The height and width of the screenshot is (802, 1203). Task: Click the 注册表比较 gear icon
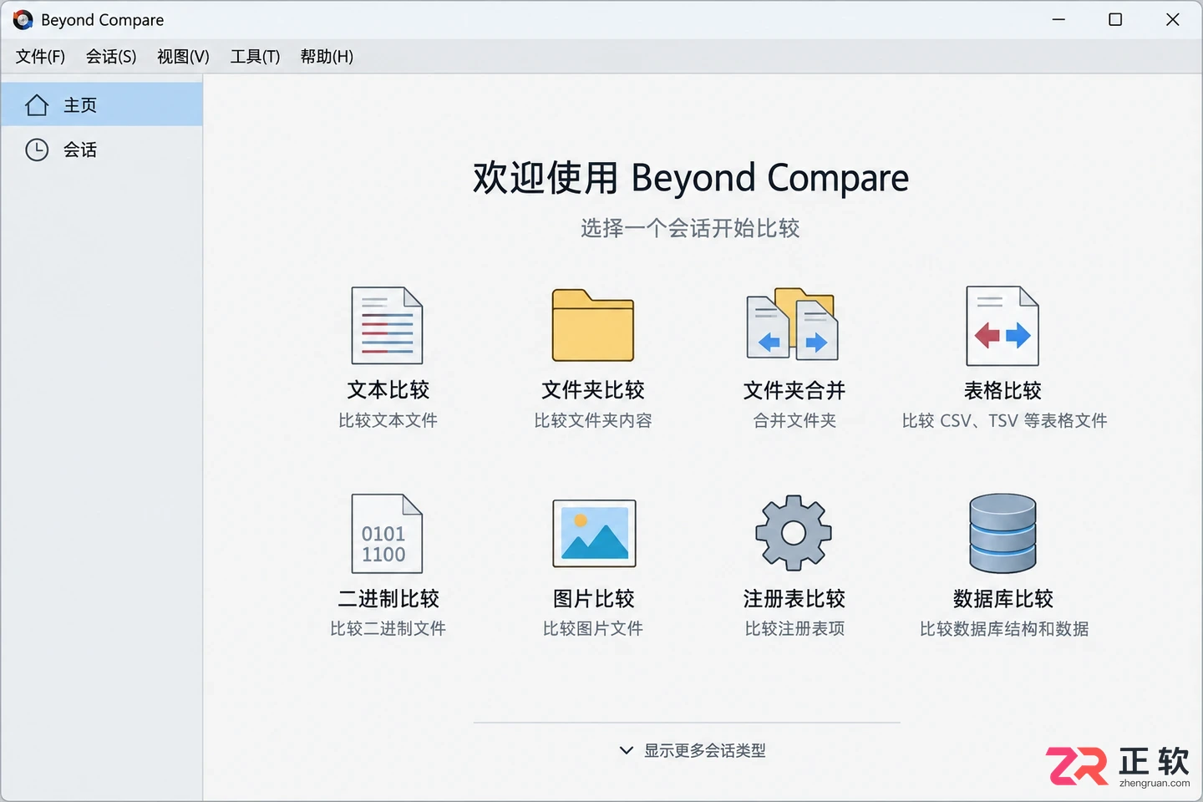(x=794, y=533)
